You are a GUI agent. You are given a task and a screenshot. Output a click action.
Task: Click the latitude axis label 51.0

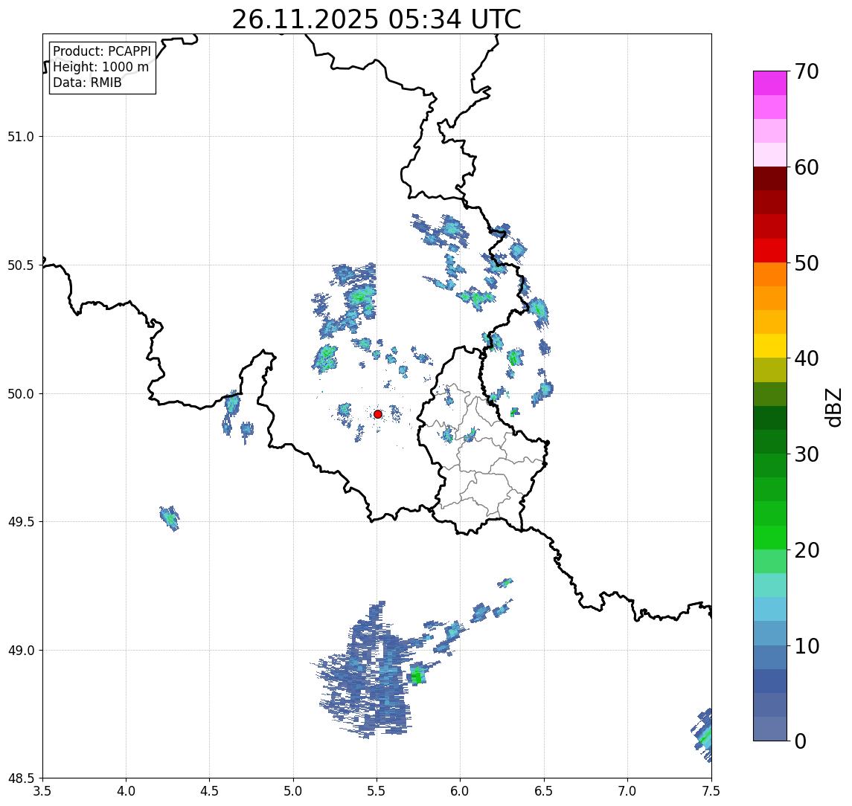tap(21, 137)
